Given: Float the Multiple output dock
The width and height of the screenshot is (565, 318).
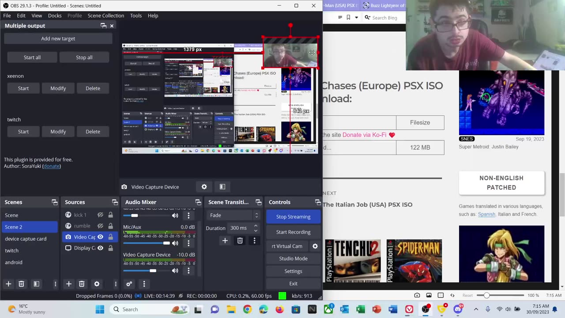Looking at the screenshot, I should (x=103, y=26).
